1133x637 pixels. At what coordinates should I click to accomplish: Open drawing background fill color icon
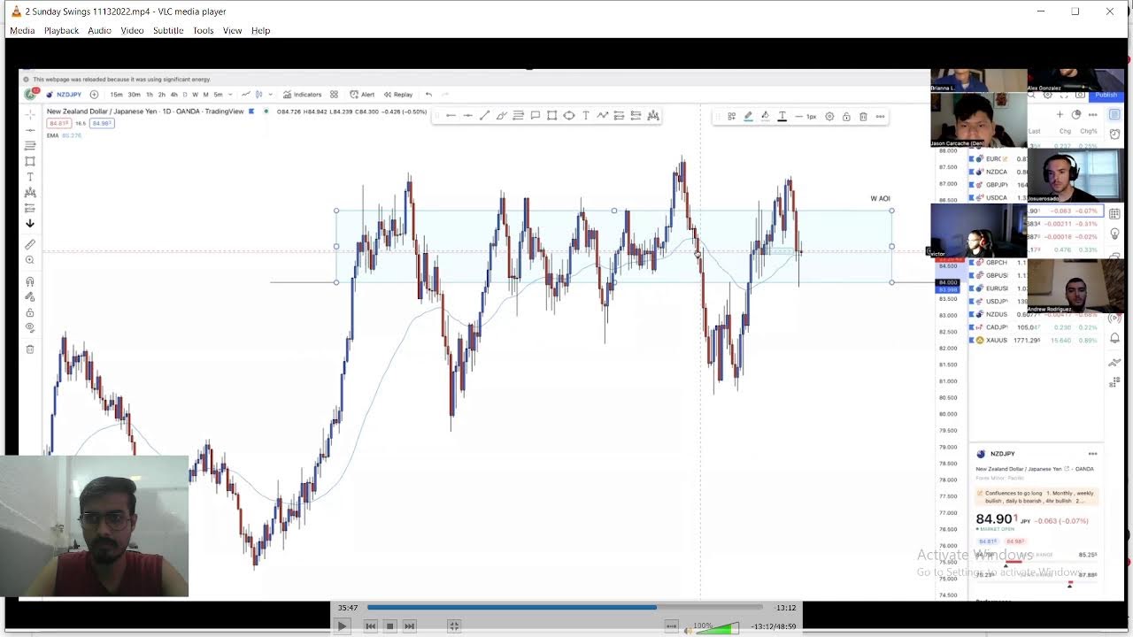tap(765, 117)
